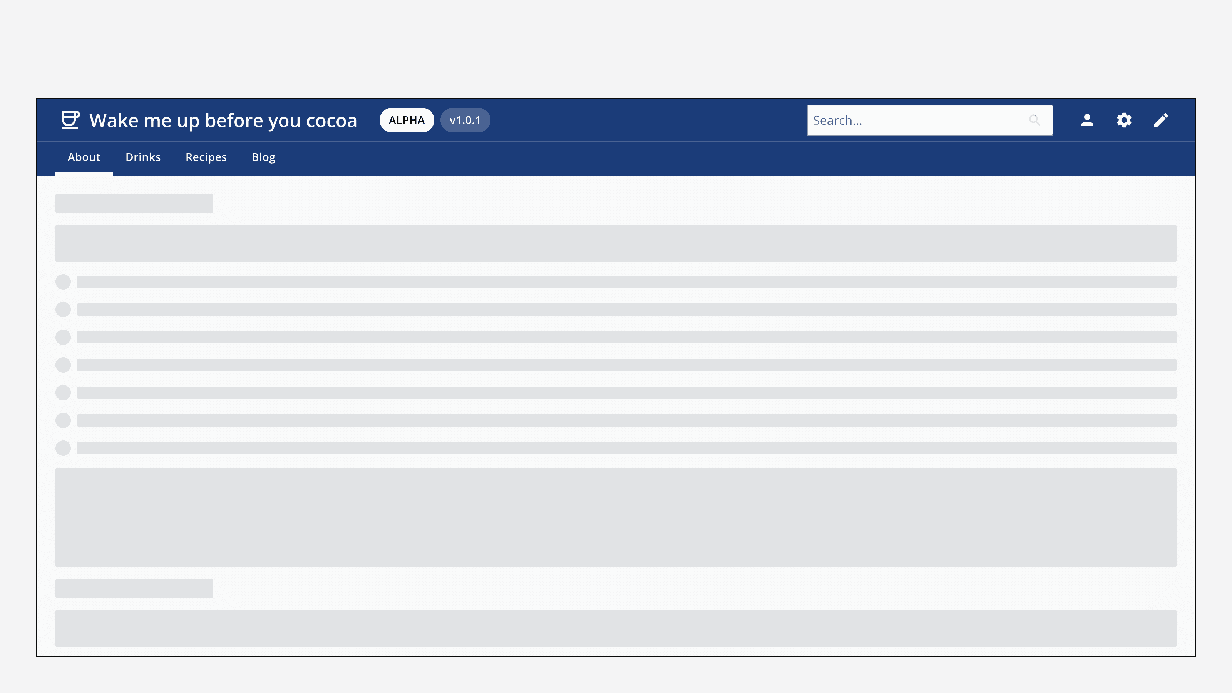Click the hot beverage/cocoa cup icon
Screen dimensions: 1232x693
point(70,120)
